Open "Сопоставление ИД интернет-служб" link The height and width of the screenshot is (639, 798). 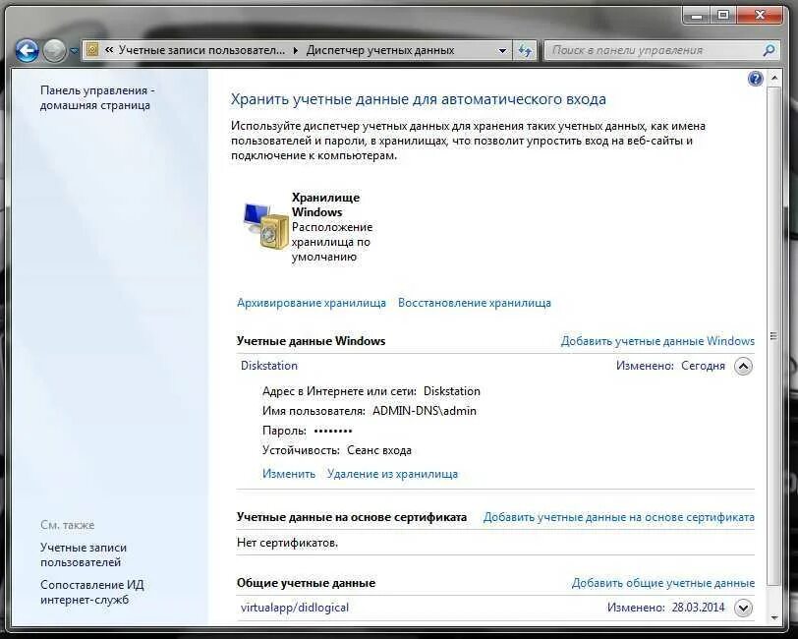92,592
